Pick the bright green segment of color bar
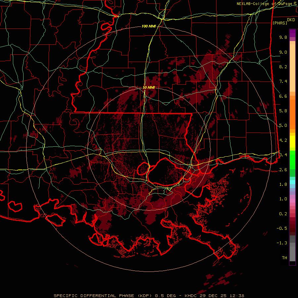 tap(292, 160)
